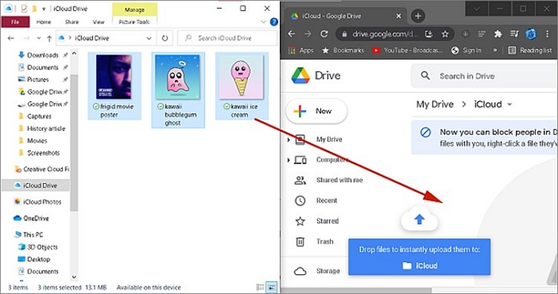The width and height of the screenshot is (558, 294).
Task: Click My Drive in the breadcrumb
Action: (x=435, y=104)
